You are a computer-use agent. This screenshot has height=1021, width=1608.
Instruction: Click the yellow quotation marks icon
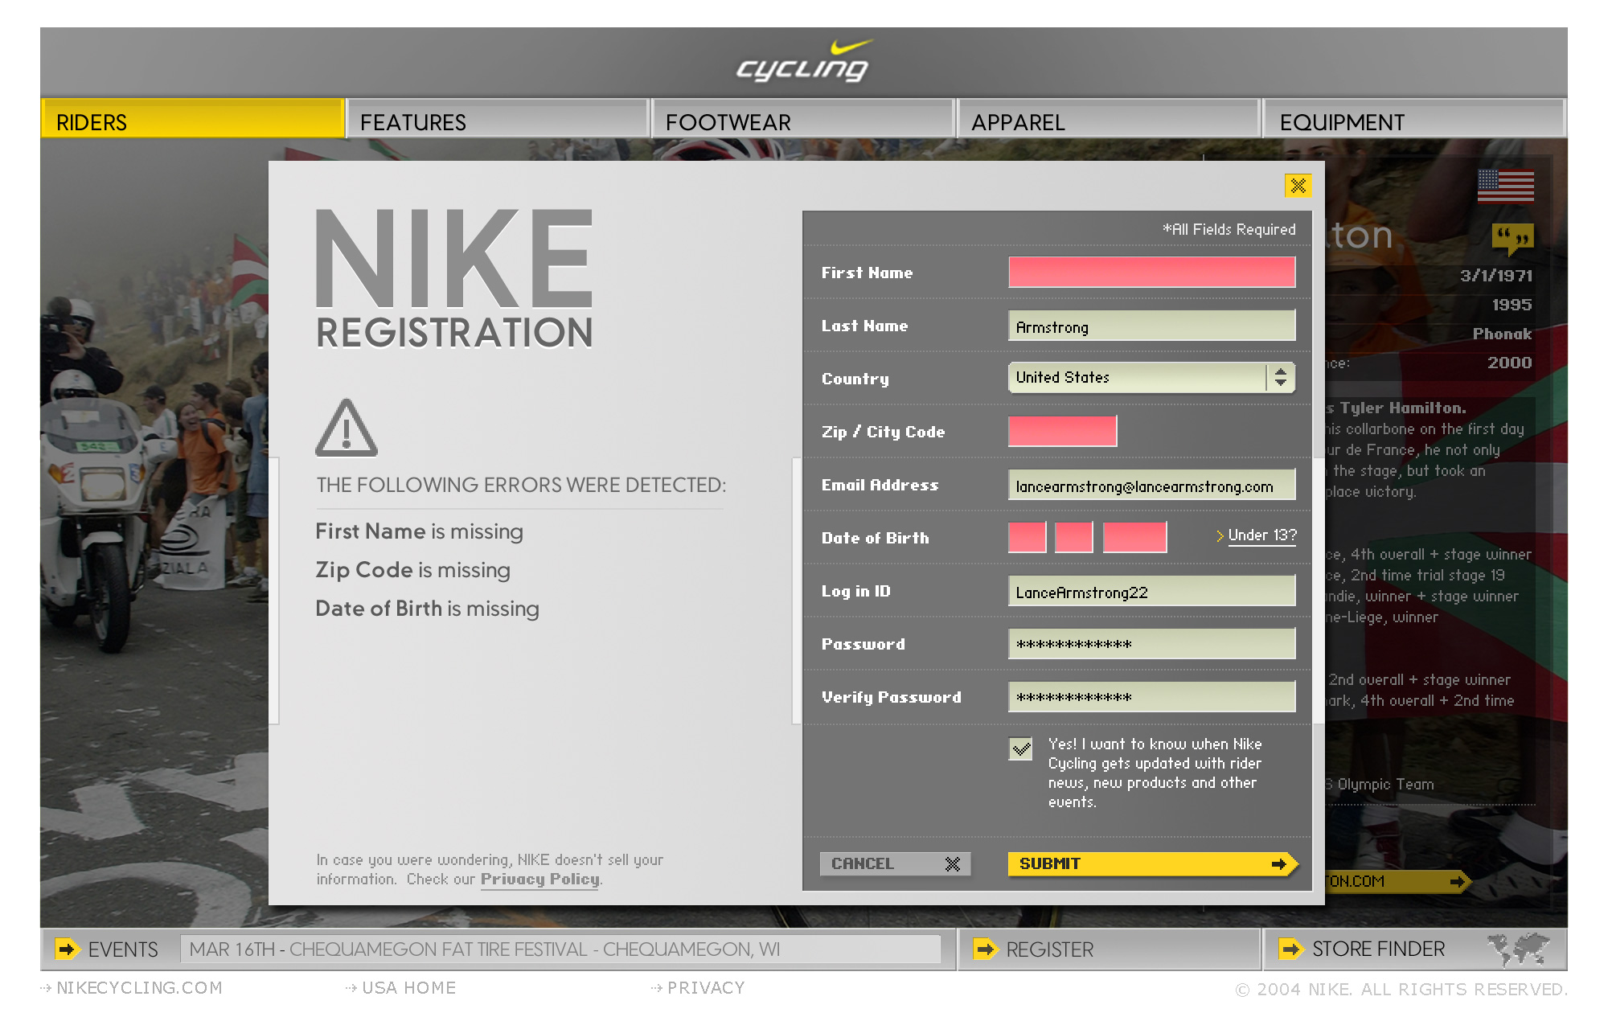pyautogui.click(x=1512, y=238)
